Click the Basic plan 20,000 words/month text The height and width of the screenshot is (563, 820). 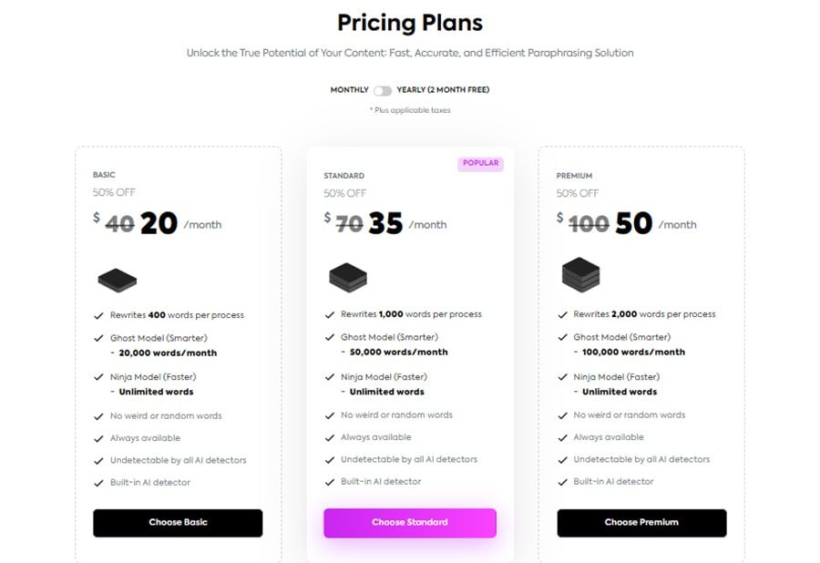[168, 353]
